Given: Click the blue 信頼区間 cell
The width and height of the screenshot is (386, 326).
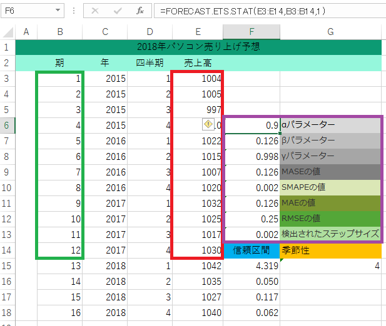Looking at the screenshot, I should tap(251, 250).
